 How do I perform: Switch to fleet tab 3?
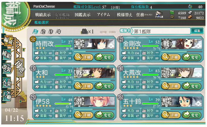pyautogui.click(x=51, y=32)
